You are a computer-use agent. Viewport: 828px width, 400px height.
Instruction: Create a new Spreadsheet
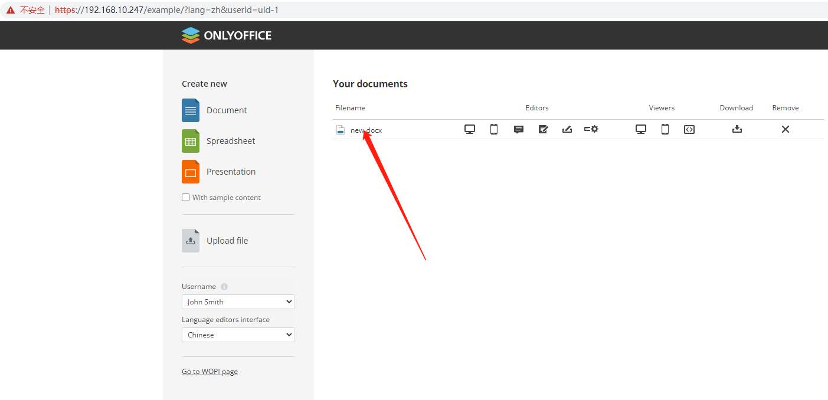click(218, 141)
